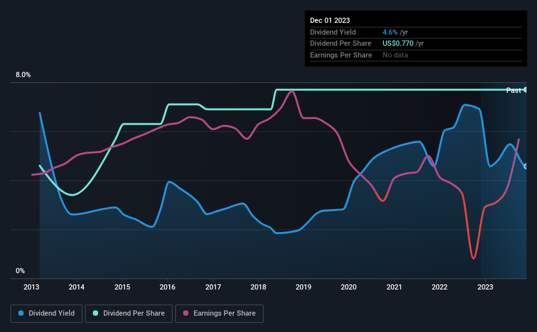Select the 2013 x-axis label
The width and height of the screenshot is (537, 332).
31,287
